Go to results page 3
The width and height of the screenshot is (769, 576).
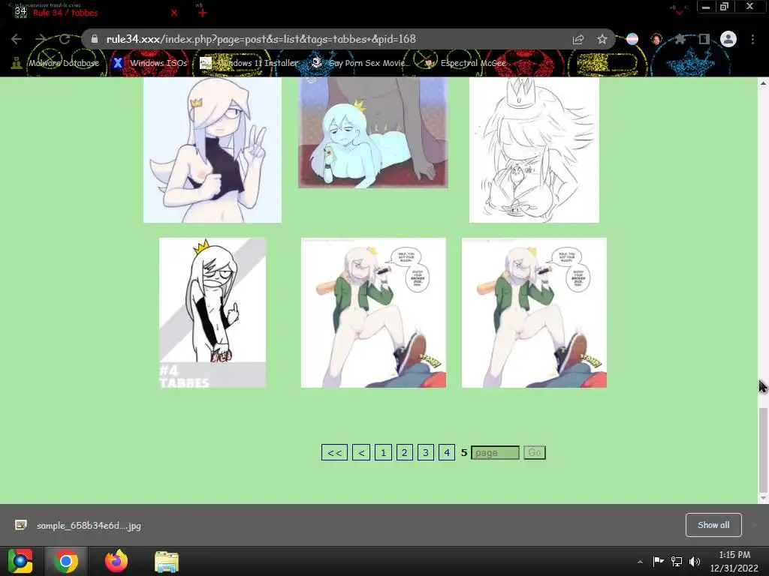(x=426, y=452)
